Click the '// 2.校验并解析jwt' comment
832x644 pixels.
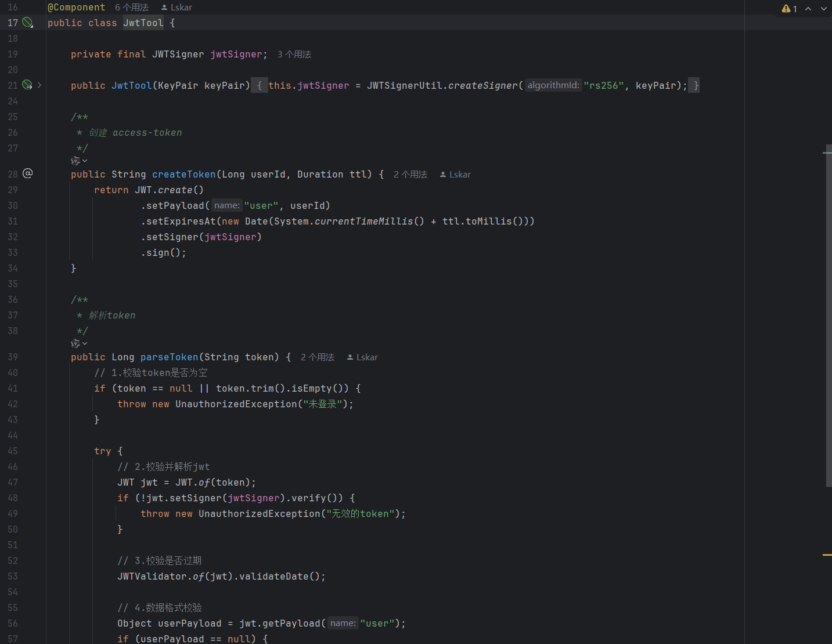point(164,466)
